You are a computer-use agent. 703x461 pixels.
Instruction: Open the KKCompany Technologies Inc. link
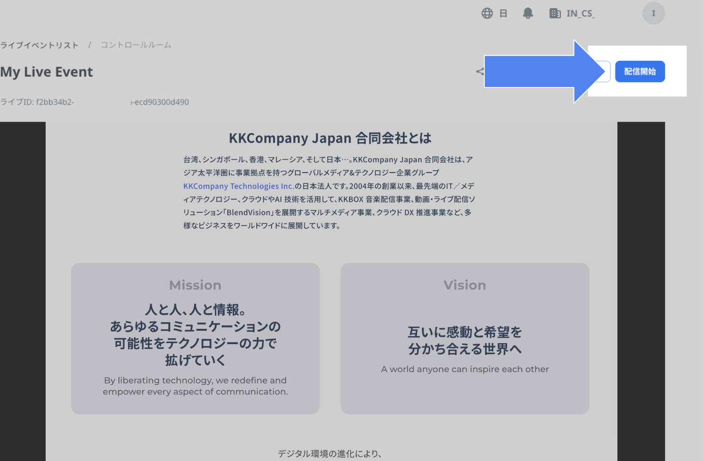tap(239, 186)
